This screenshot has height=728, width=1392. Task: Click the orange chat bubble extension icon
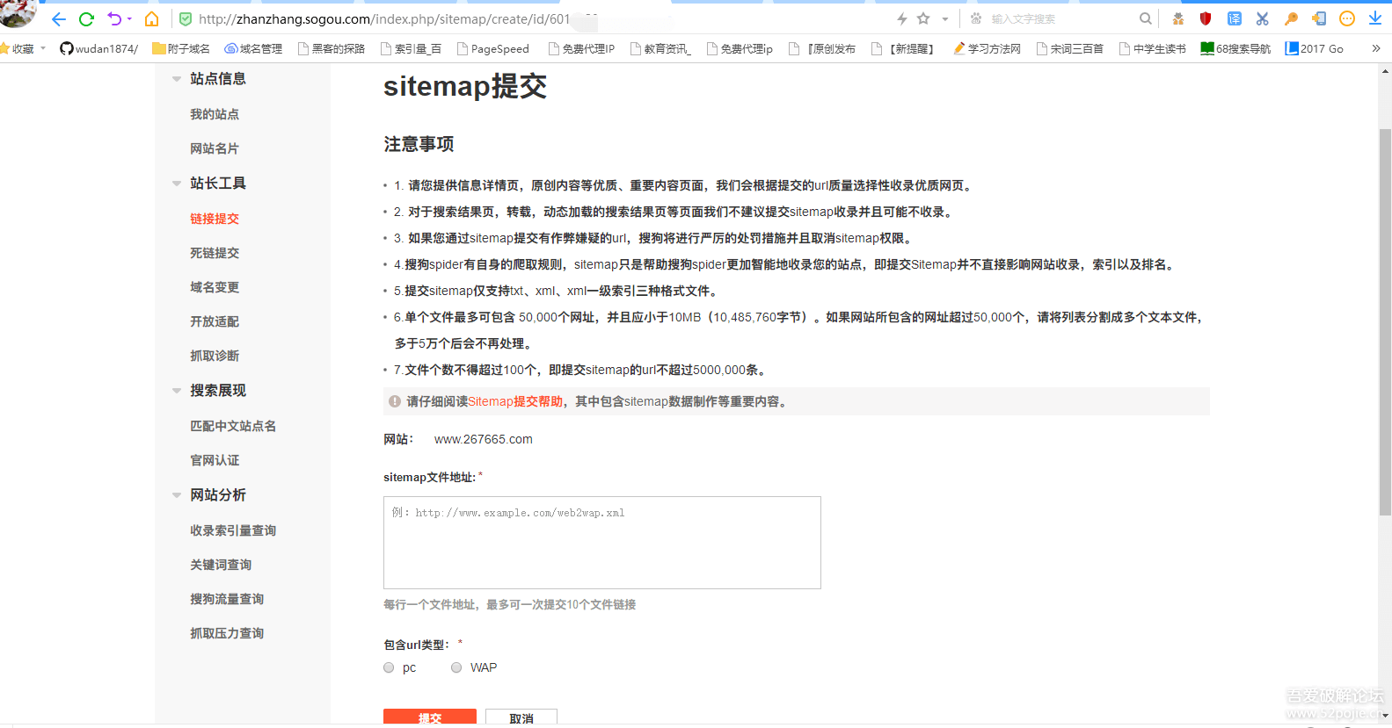tap(1347, 18)
